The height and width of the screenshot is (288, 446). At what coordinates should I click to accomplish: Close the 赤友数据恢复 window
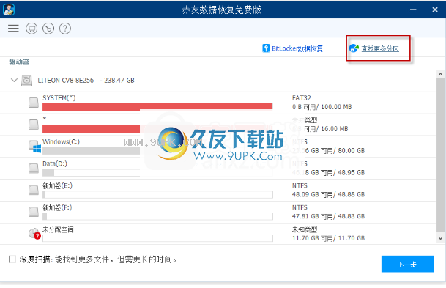pos(435,10)
